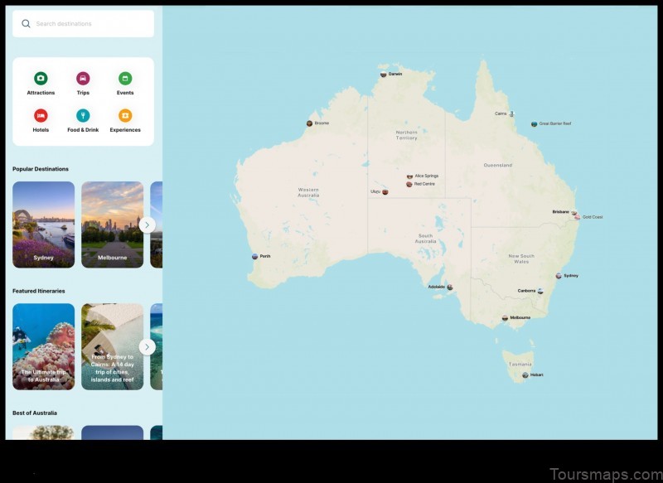Open the Sydney destination card
The height and width of the screenshot is (483, 663).
coord(43,225)
